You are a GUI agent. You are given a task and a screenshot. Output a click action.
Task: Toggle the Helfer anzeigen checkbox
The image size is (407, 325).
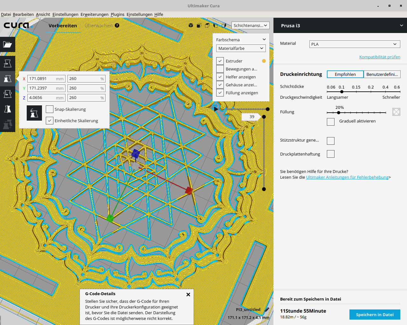coord(220,77)
